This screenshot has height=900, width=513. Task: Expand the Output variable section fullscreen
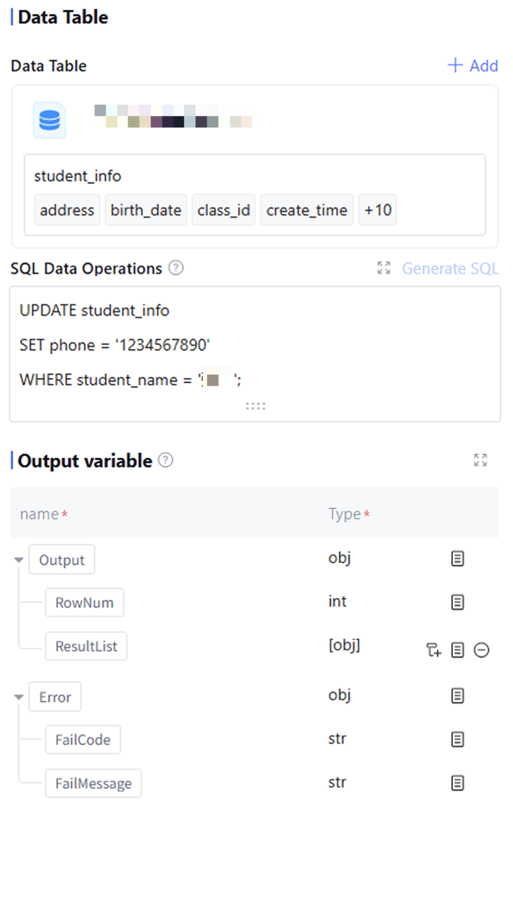480,460
